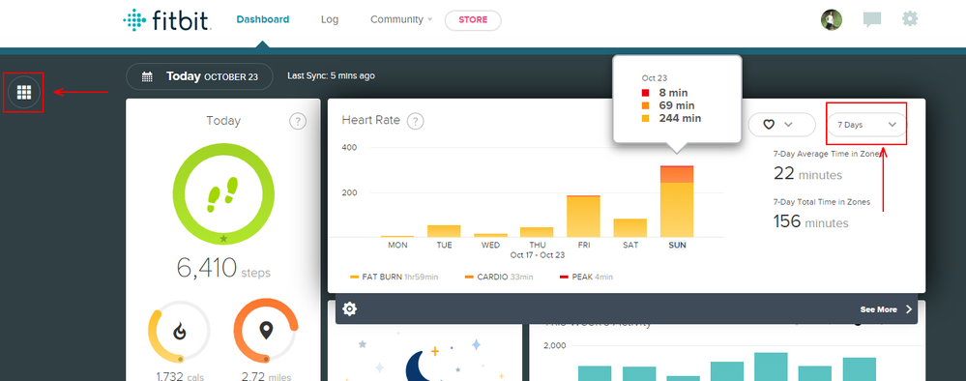The image size is (966, 381).
Task: Click the Fitbit logo
Action: point(167,19)
